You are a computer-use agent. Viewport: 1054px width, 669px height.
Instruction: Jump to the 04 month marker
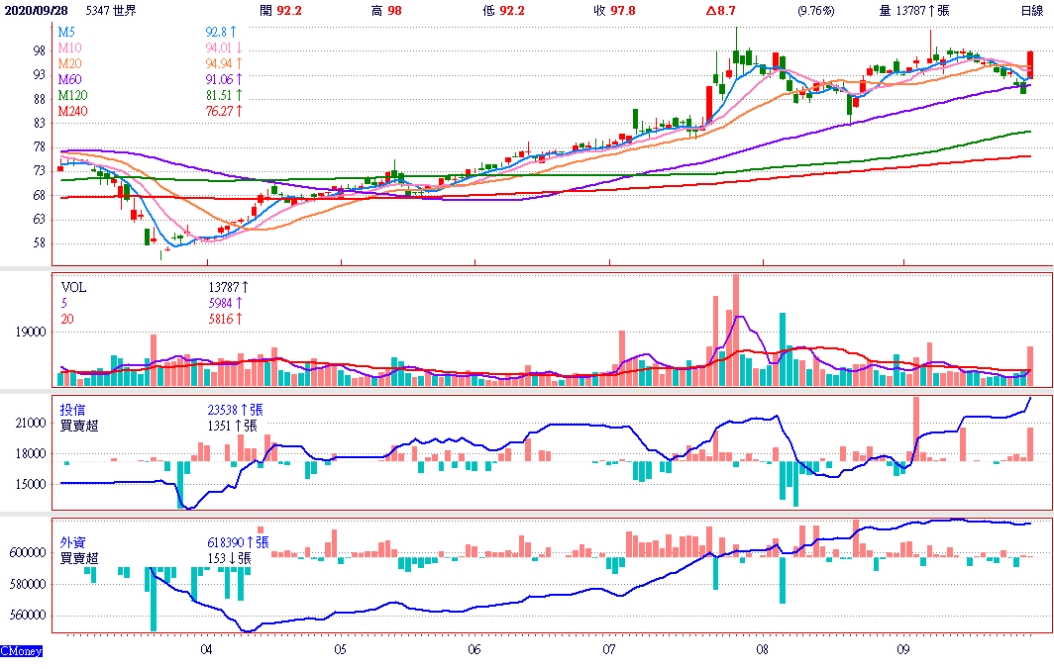point(206,650)
